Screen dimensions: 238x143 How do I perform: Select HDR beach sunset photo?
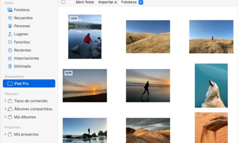click(x=85, y=86)
